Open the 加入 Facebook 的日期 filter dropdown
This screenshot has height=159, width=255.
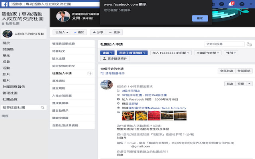tap(171, 53)
